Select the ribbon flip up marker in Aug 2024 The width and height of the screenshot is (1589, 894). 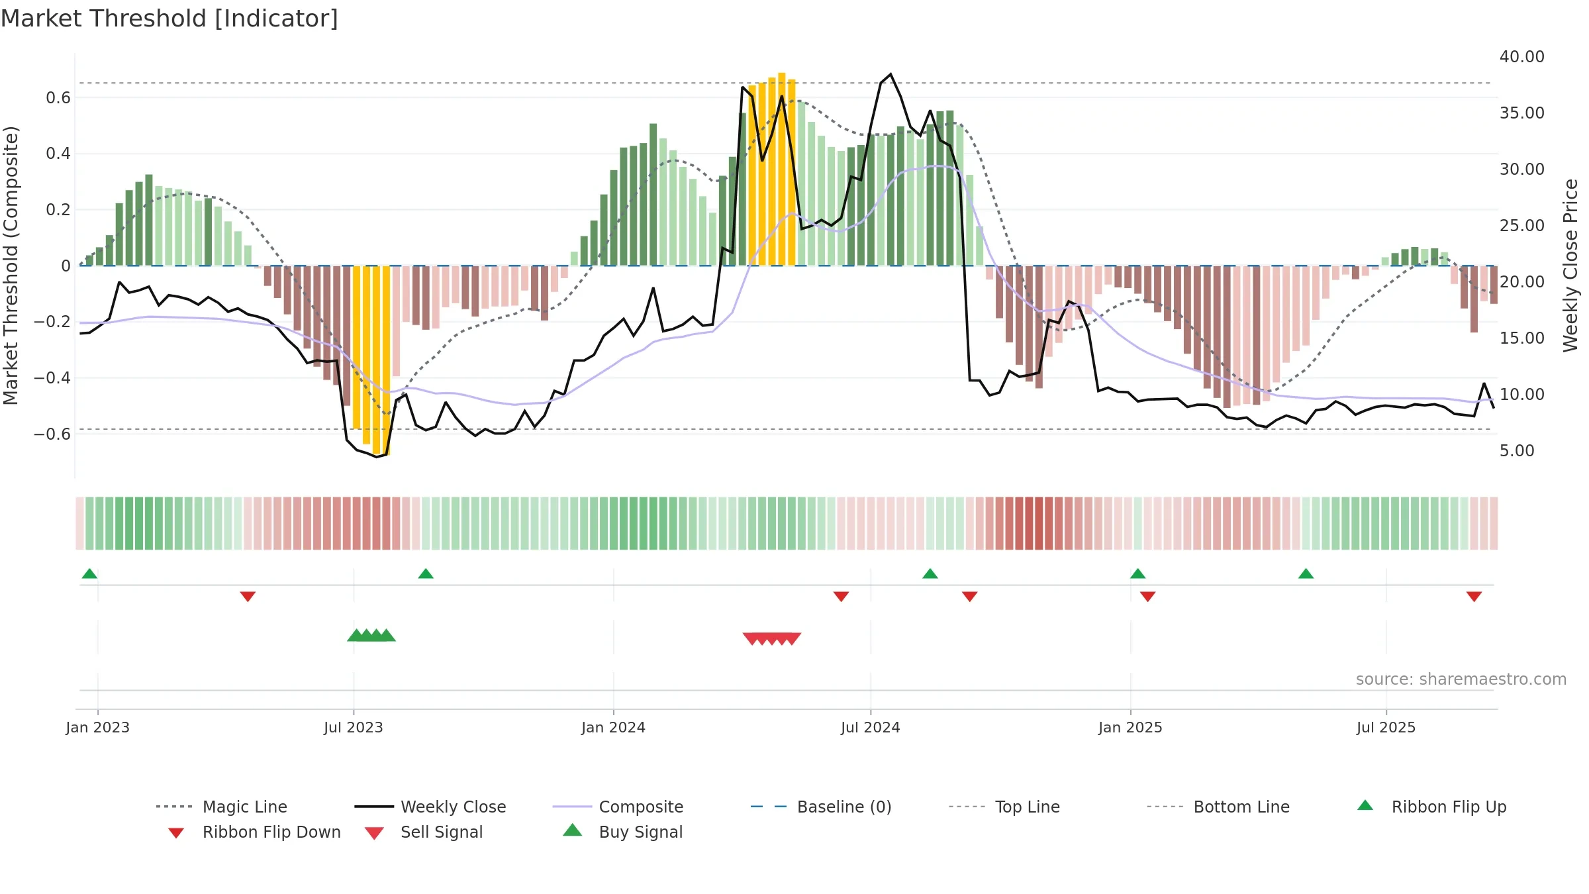(x=930, y=573)
